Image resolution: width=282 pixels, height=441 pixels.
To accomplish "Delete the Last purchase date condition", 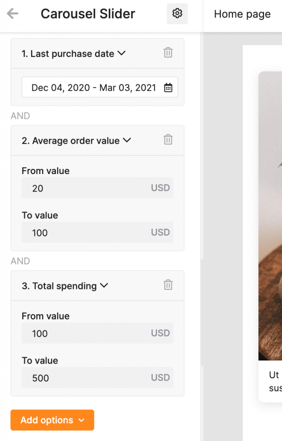I will (x=168, y=53).
